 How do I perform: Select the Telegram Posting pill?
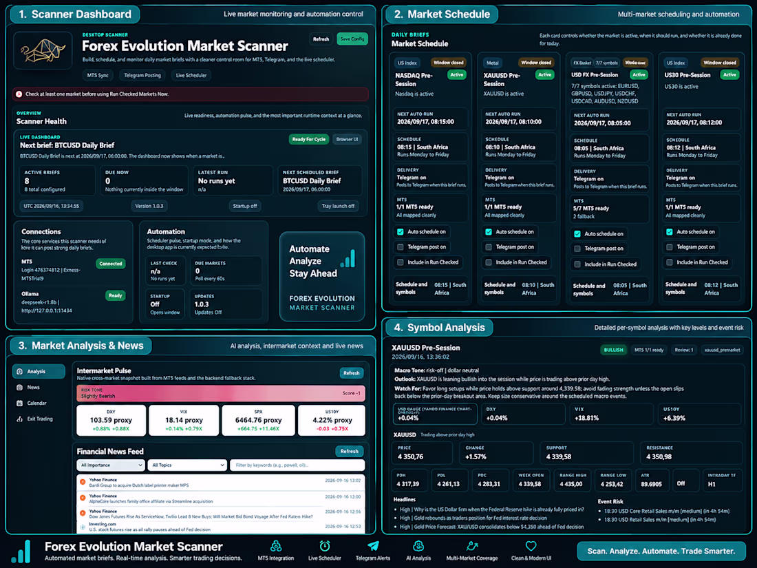(142, 75)
